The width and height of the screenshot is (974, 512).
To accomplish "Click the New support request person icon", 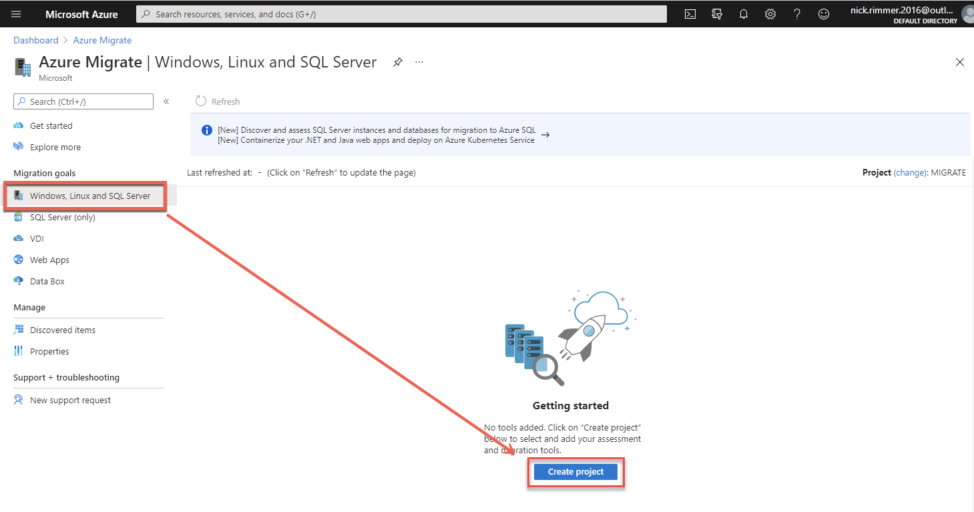I will pos(19,400).
